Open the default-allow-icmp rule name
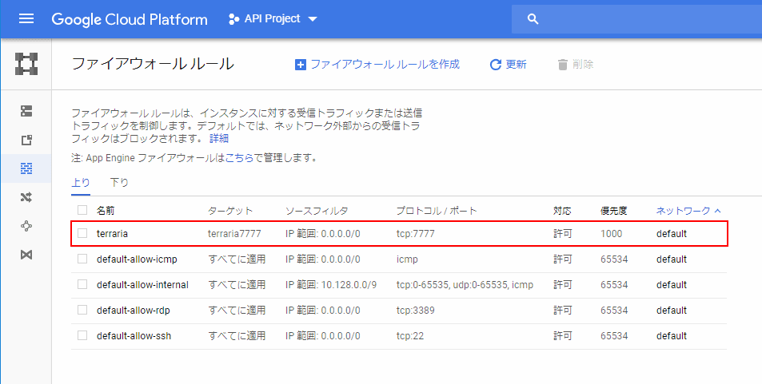762x384 pixels. click(137, 259)
